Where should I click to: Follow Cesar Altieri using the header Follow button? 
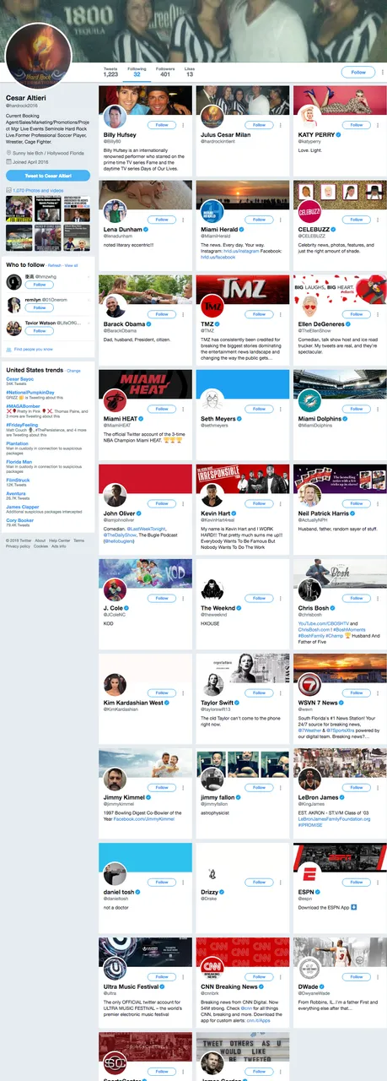point(358,73)
